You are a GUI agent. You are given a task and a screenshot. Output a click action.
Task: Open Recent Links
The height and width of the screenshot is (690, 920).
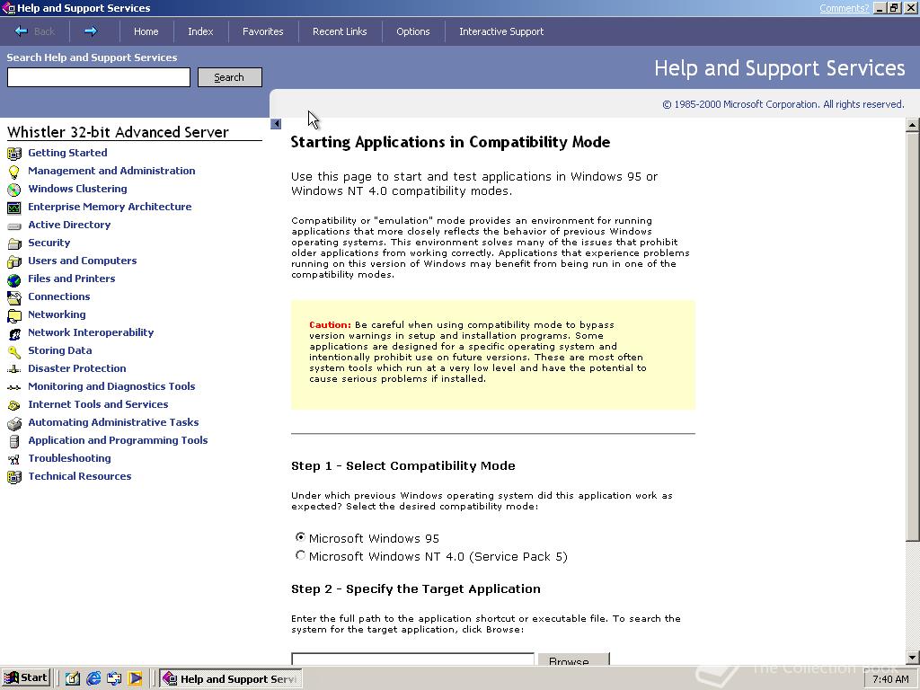tap(340, 31)
